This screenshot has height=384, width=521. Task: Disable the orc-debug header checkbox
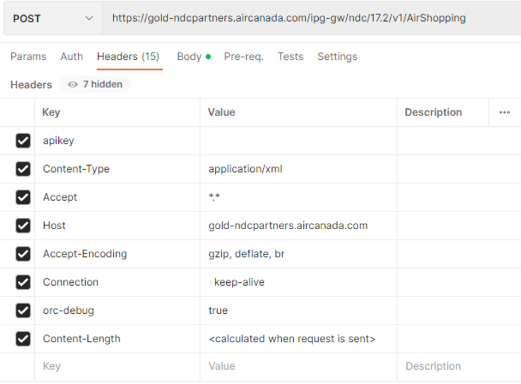click(23, 310)
